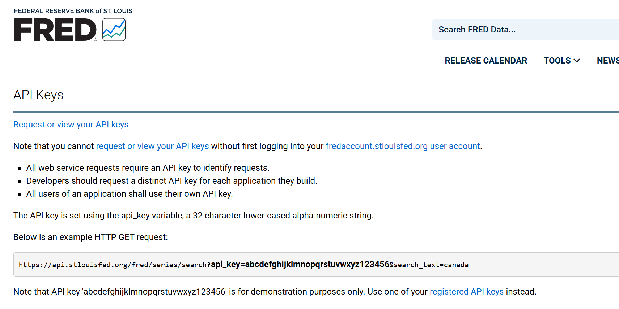The height and width of the screenshot is (309, 619).
Task: Click the quoted demonstration API key in the note
Action: pos(154,292)
